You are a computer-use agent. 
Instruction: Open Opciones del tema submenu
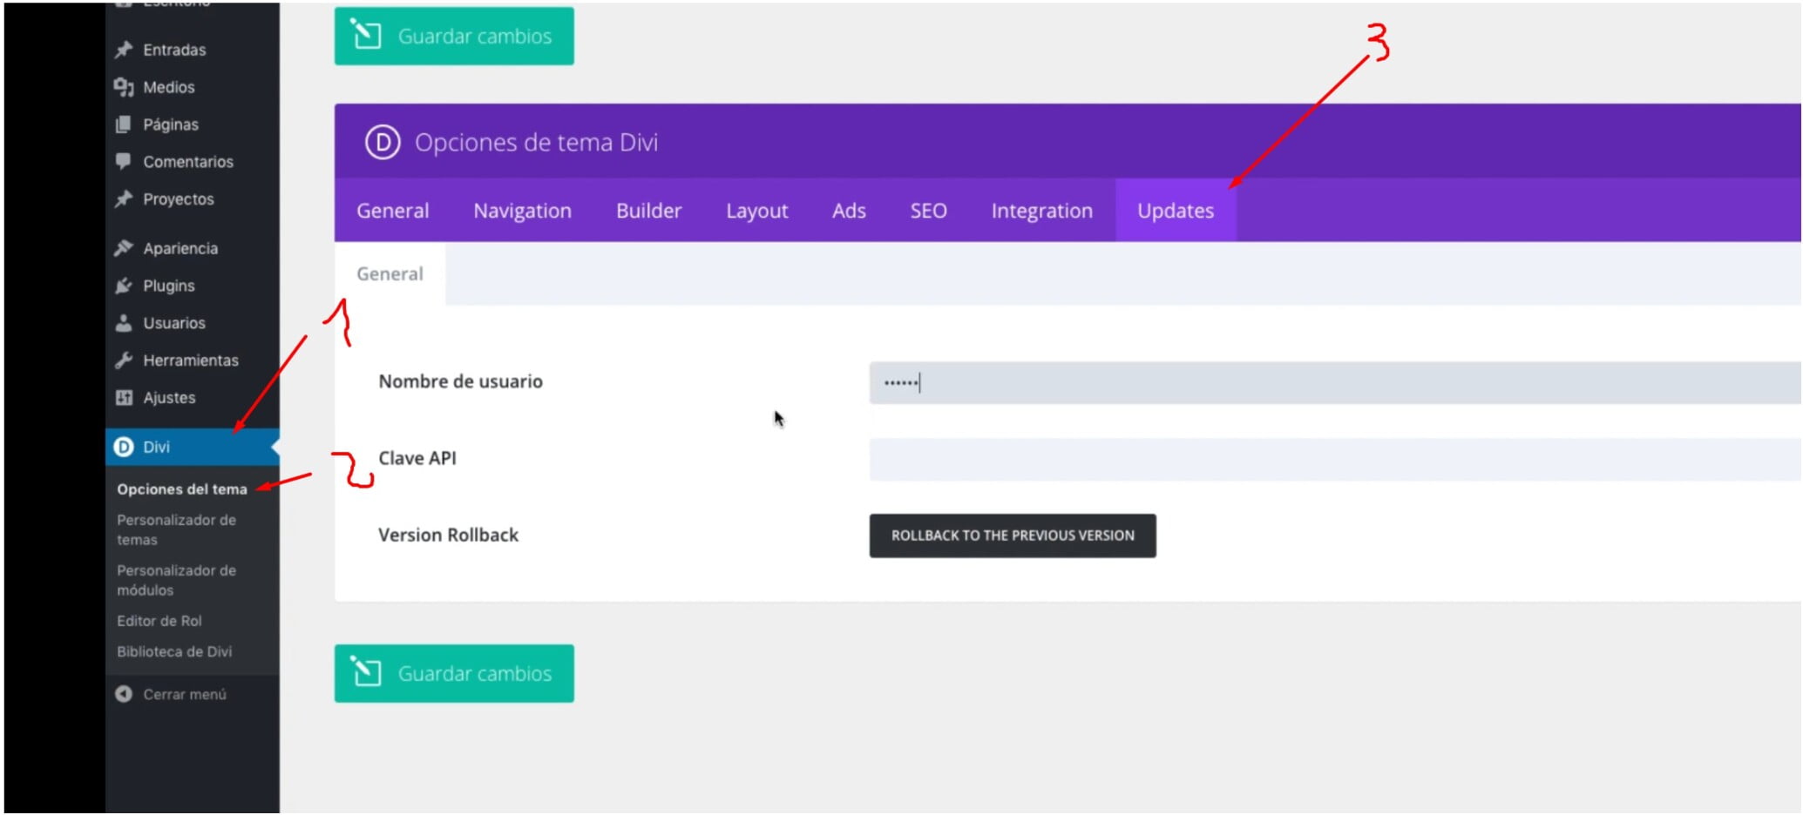(182, 489)
